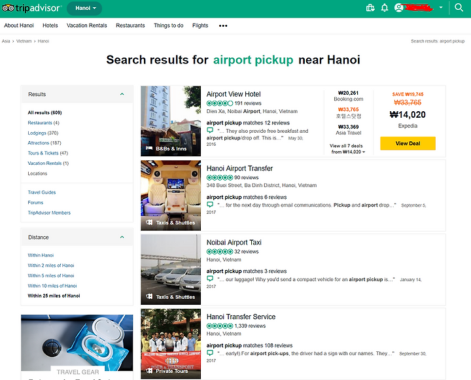Click the Booking.com price offer

[348, 96]
